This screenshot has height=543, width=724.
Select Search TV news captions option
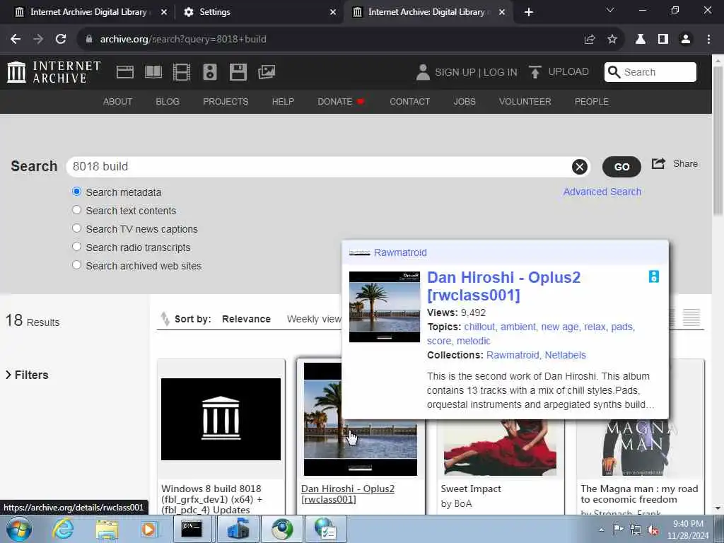tap(76, 228)
